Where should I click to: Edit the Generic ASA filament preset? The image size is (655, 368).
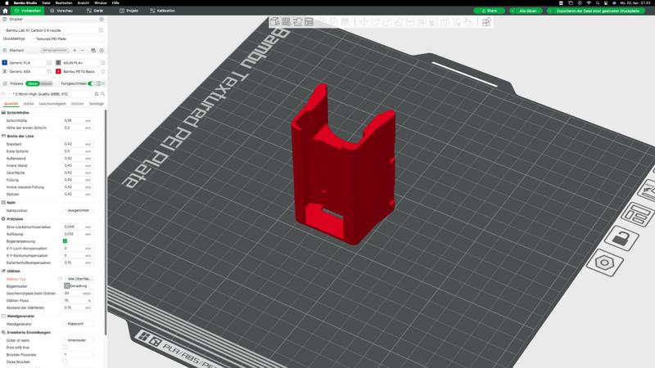[x=49, y=72]
